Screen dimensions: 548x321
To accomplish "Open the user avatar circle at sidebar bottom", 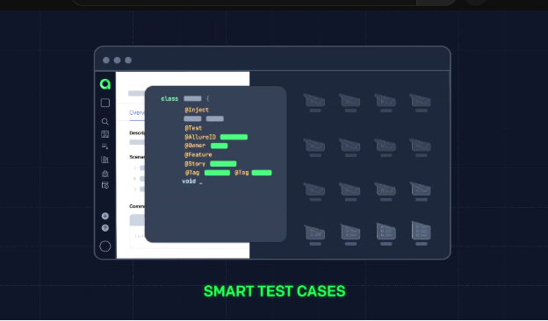I will (105, 246).
